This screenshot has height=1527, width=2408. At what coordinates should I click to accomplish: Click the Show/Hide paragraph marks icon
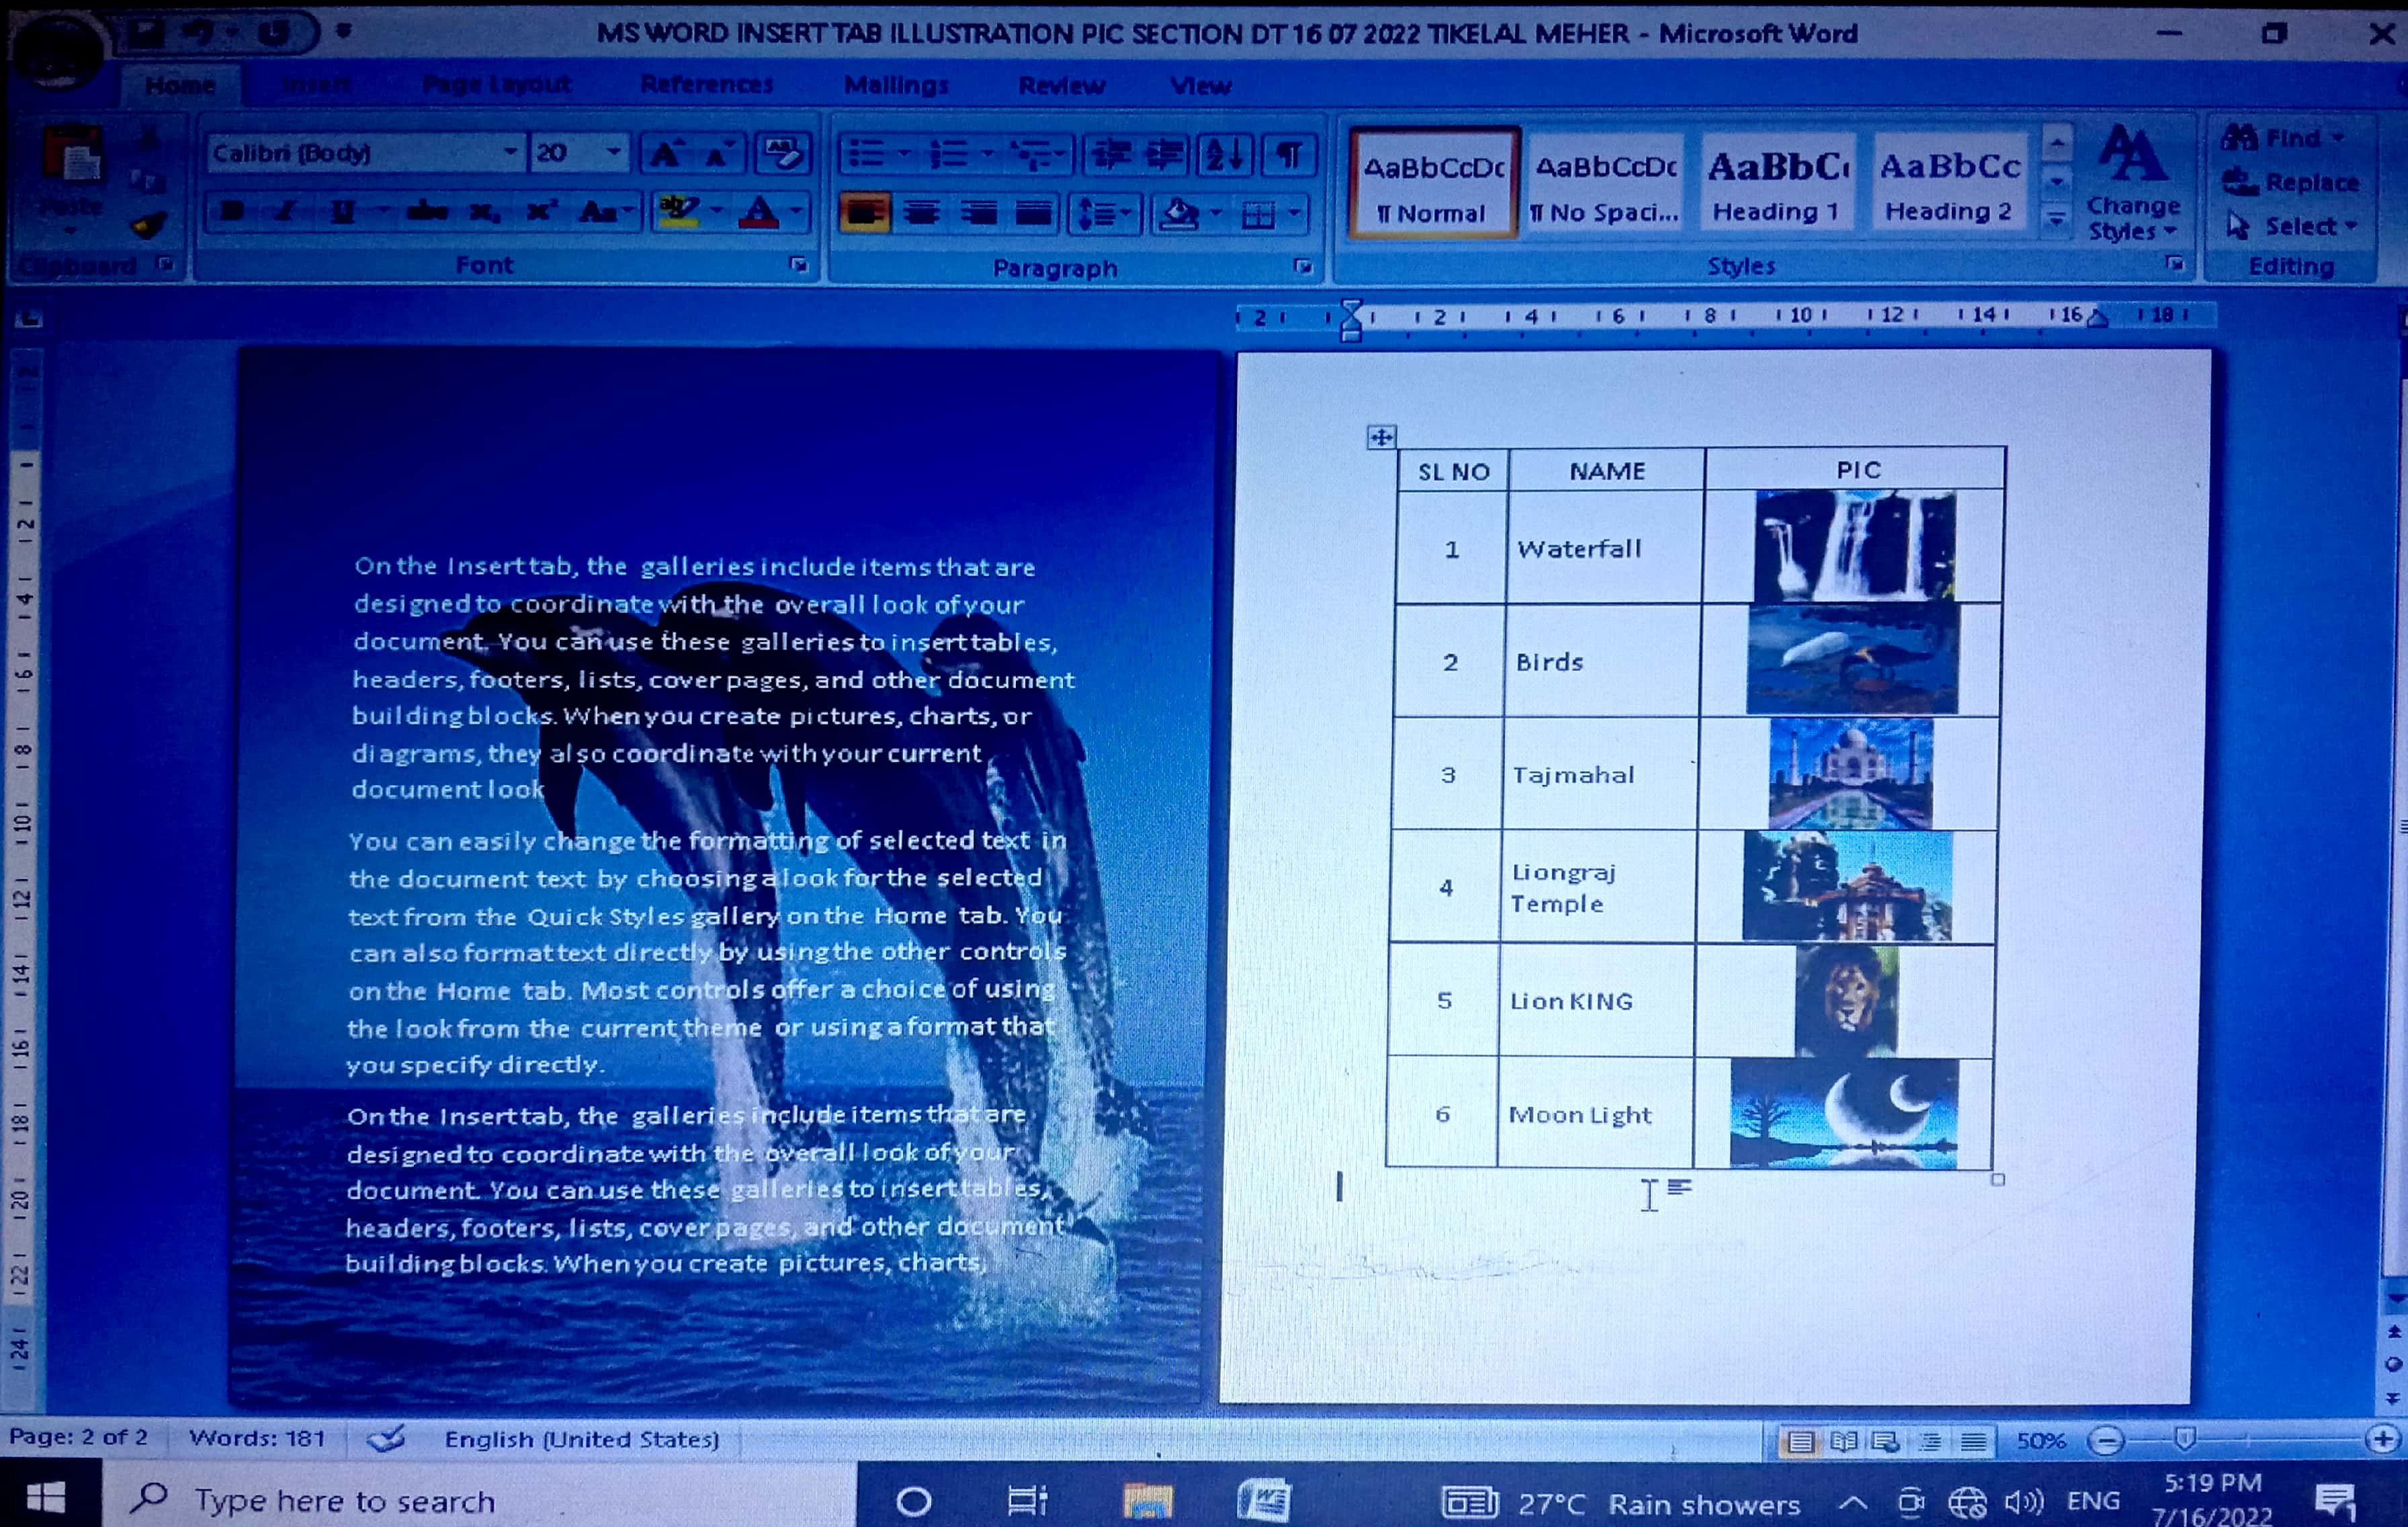click(1290, 155)
